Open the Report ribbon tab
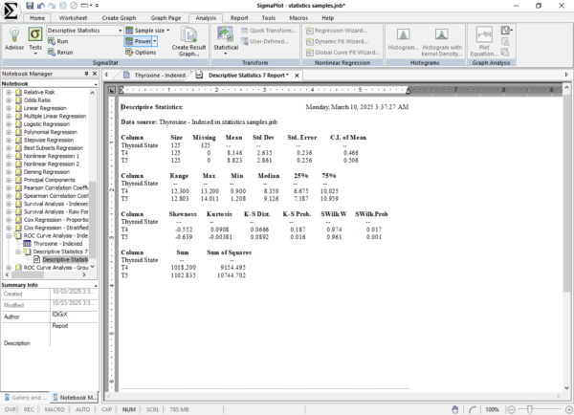Screen dimensions: 574x415 coord(239,18)
